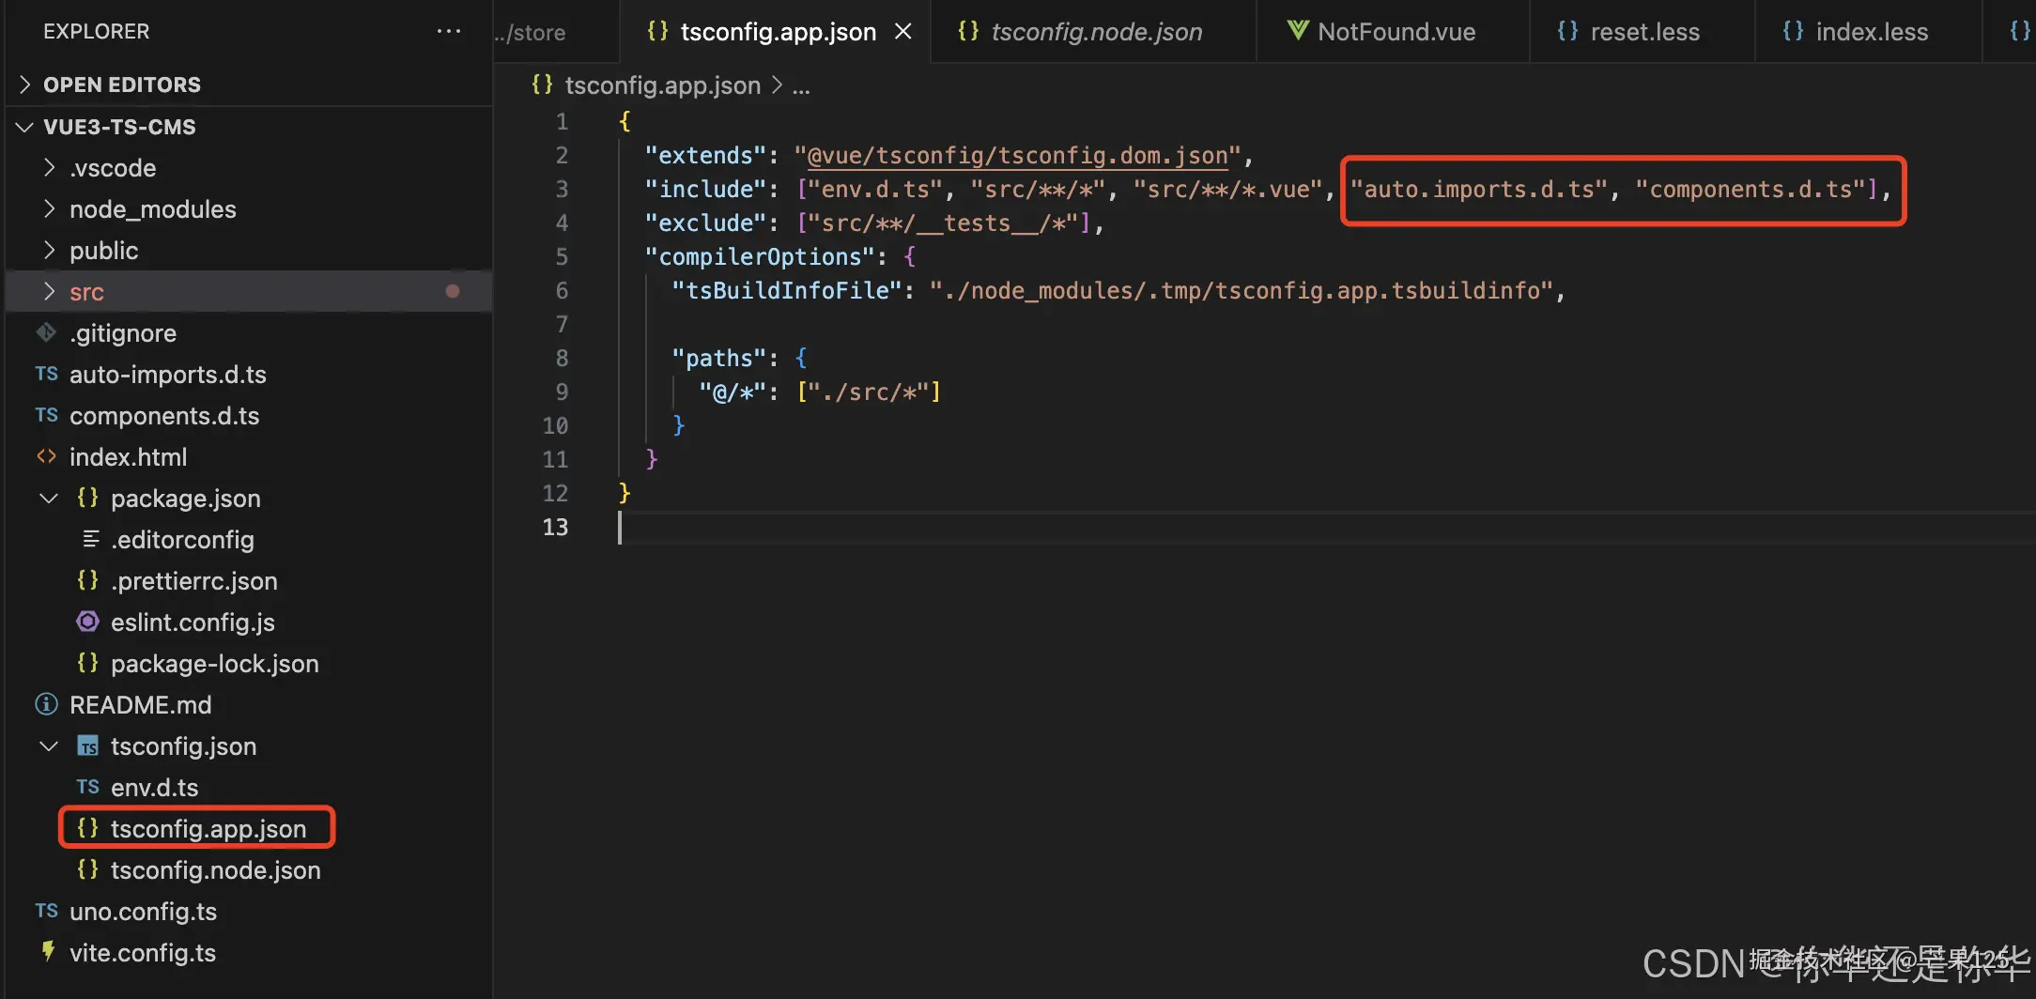This screenshot has height=999, width=2036.
Task: Open Explorer more actions ellipsis menu
Action: 449,31
